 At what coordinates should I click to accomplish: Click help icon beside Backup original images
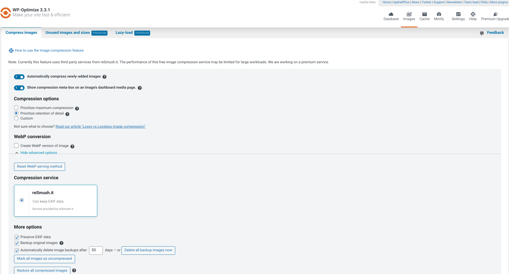click(62, 243)
